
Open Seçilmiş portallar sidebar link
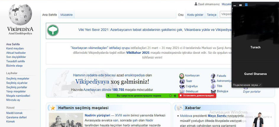point(17,87)
